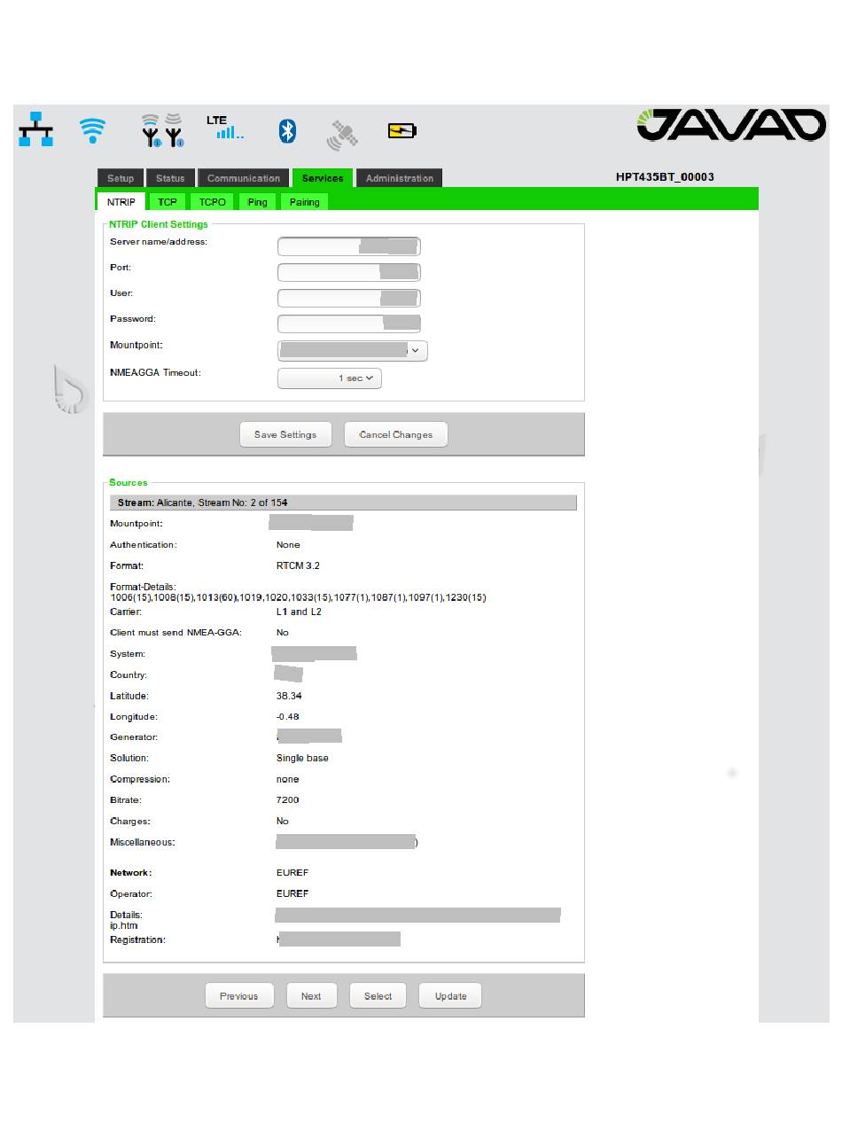Viewport: 842px width, 1138px height.
Task: Click the Single base solution value
Action: pyautogui.click(x=303, y=758)
